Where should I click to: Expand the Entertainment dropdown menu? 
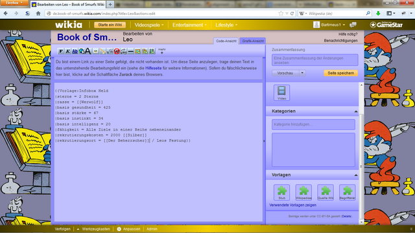(189, 25)
